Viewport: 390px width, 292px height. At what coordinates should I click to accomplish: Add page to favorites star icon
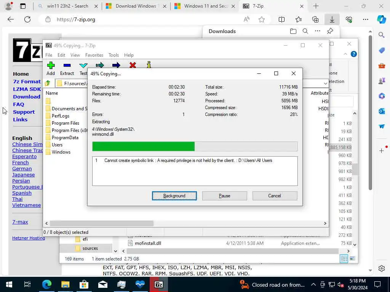point(261,19)
